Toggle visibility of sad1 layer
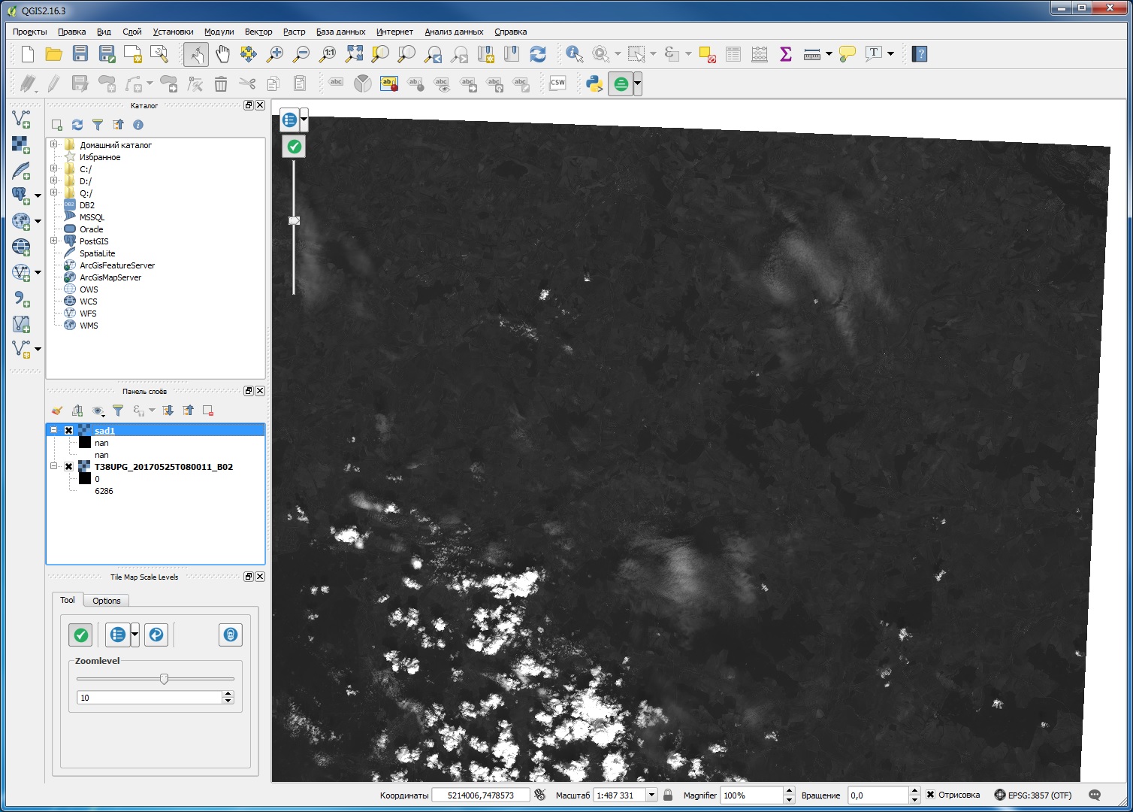The image size is (1133, 812). click(69, 431)
